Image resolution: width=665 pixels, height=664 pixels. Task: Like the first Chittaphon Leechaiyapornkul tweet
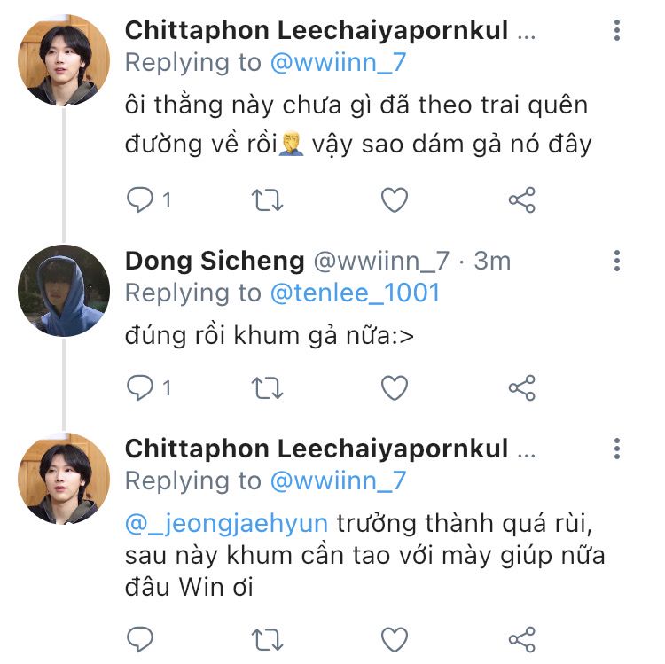pyautogui.click(x=395, y=199)
